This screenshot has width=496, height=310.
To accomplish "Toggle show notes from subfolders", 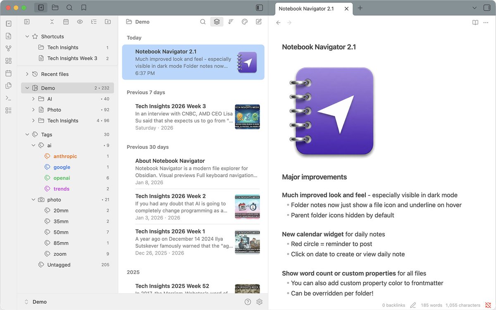I will click(217, 22).
